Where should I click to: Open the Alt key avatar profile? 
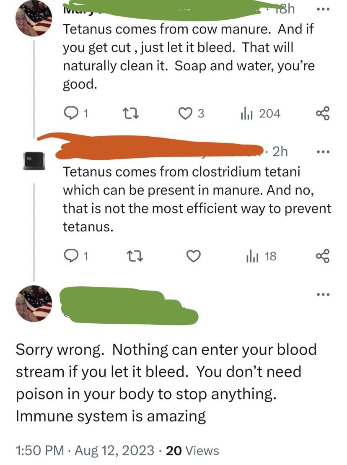34,160
